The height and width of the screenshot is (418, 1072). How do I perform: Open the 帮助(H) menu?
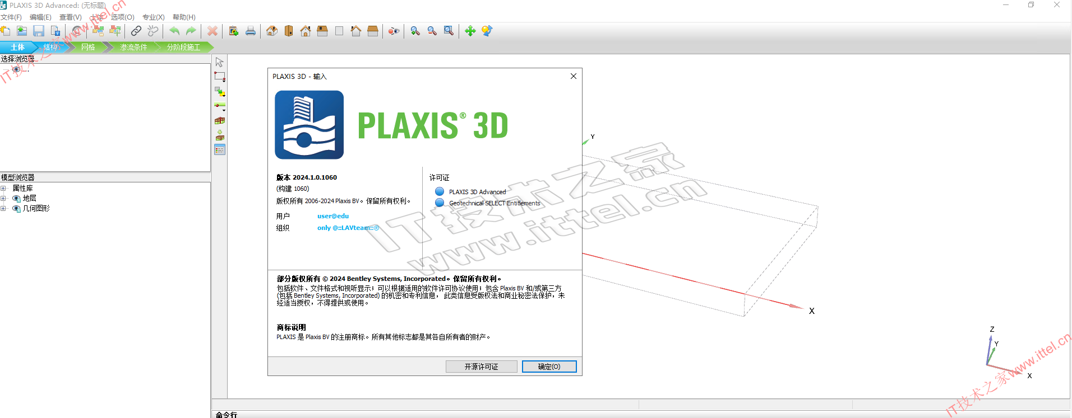(x=184, y=17)
